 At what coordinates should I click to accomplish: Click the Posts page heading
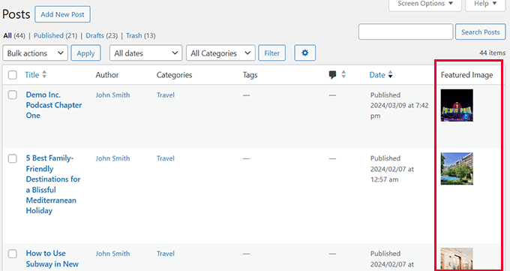pyautogui.click(x=16, y=14)
